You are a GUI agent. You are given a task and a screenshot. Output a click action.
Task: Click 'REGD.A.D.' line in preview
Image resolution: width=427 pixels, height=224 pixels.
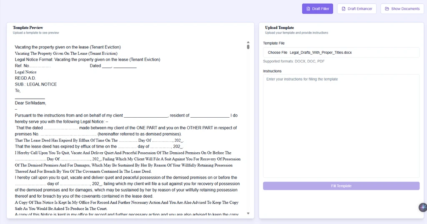(x=25, y=78)
